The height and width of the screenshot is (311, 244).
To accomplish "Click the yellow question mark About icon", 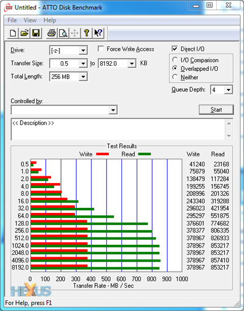I will (x=86, y=33).
